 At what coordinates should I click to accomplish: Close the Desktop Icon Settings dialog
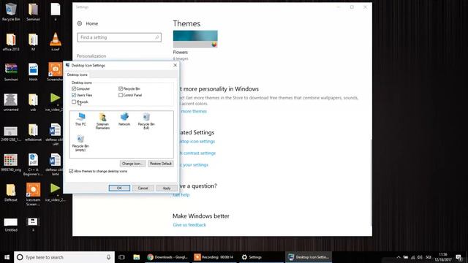pos(175,65)
